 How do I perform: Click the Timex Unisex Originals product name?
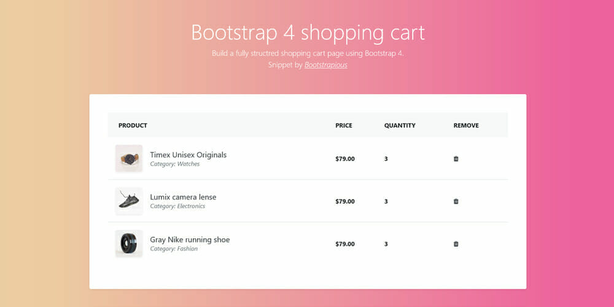[x=188, y=155]
